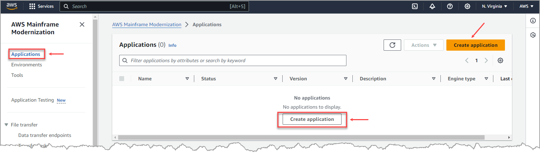The height and width of the screenshot is (153, 540).
Task: Go to Environments in the sidebar
Action: (x=27, y=65)
